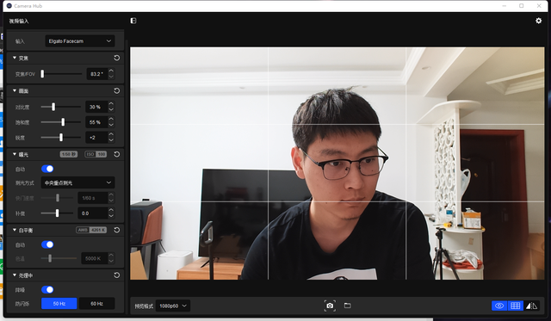Click the 防闪烁 label
Screen dimensions: 551x321
(x=22, y=304)
